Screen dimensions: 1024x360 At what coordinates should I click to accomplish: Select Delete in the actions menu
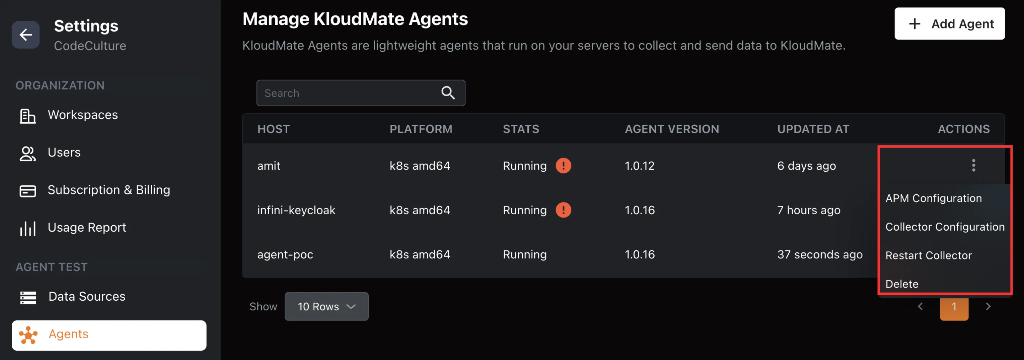coord(902,284)
